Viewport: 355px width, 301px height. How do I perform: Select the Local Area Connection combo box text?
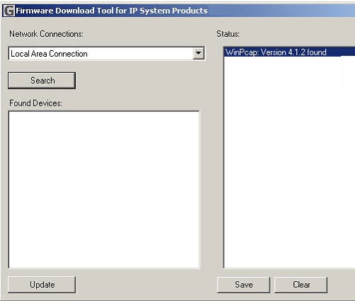click(49, 54)
